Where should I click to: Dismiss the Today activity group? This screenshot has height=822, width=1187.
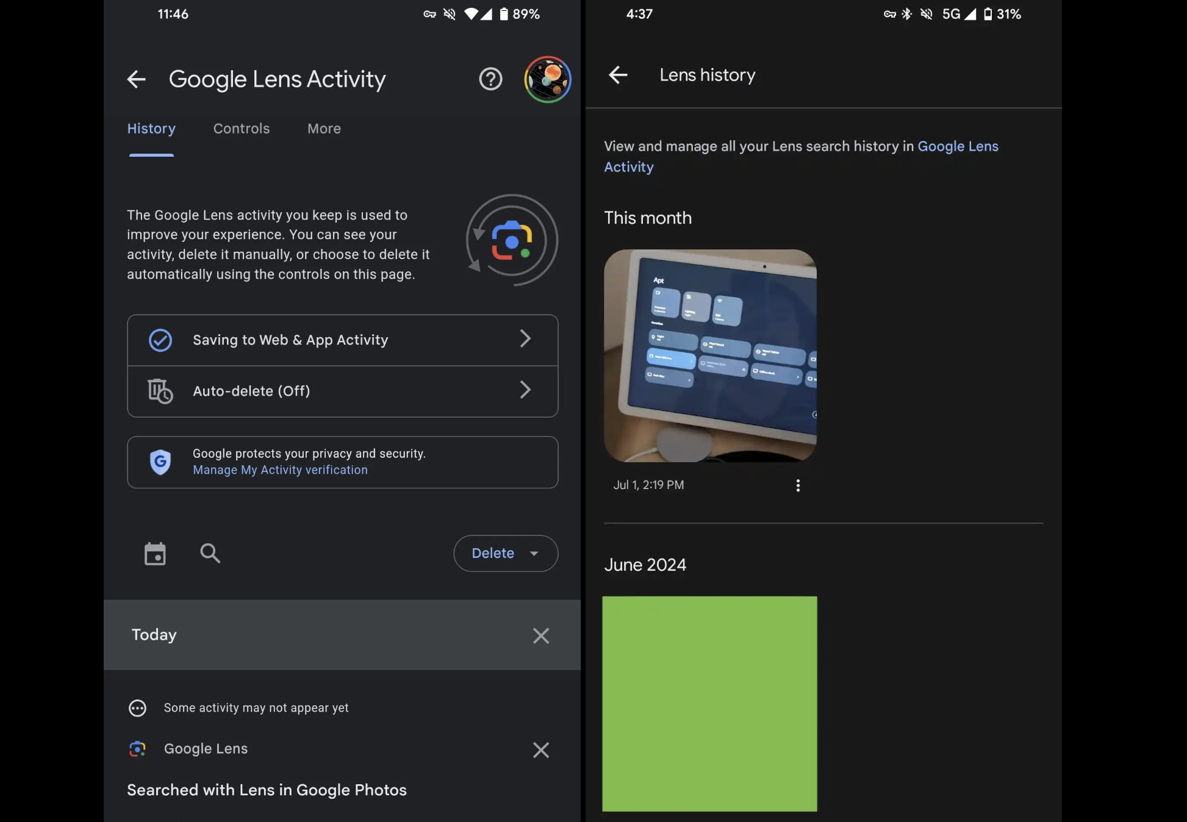(x=540, y=635)
